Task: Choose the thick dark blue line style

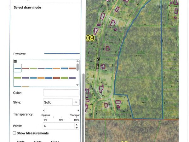Action: point(49,78)
